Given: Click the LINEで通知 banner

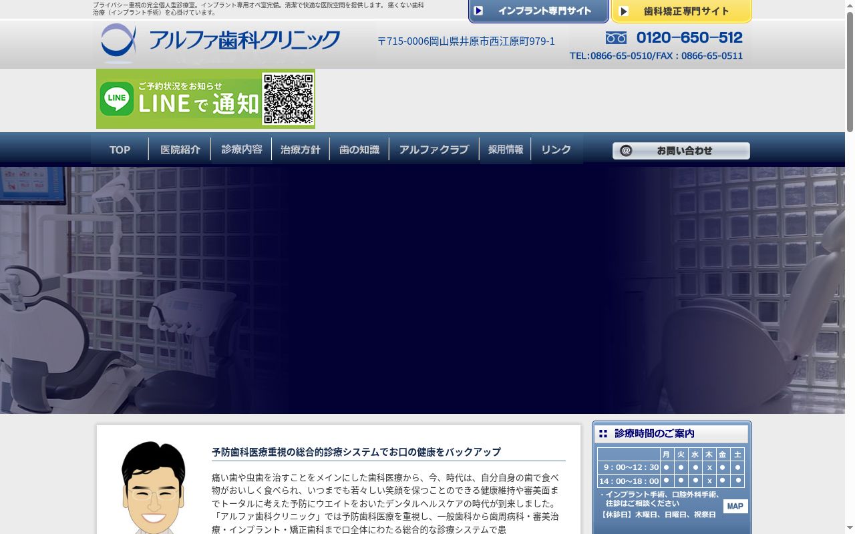Looking at the screenshot, I should [206, 99].
